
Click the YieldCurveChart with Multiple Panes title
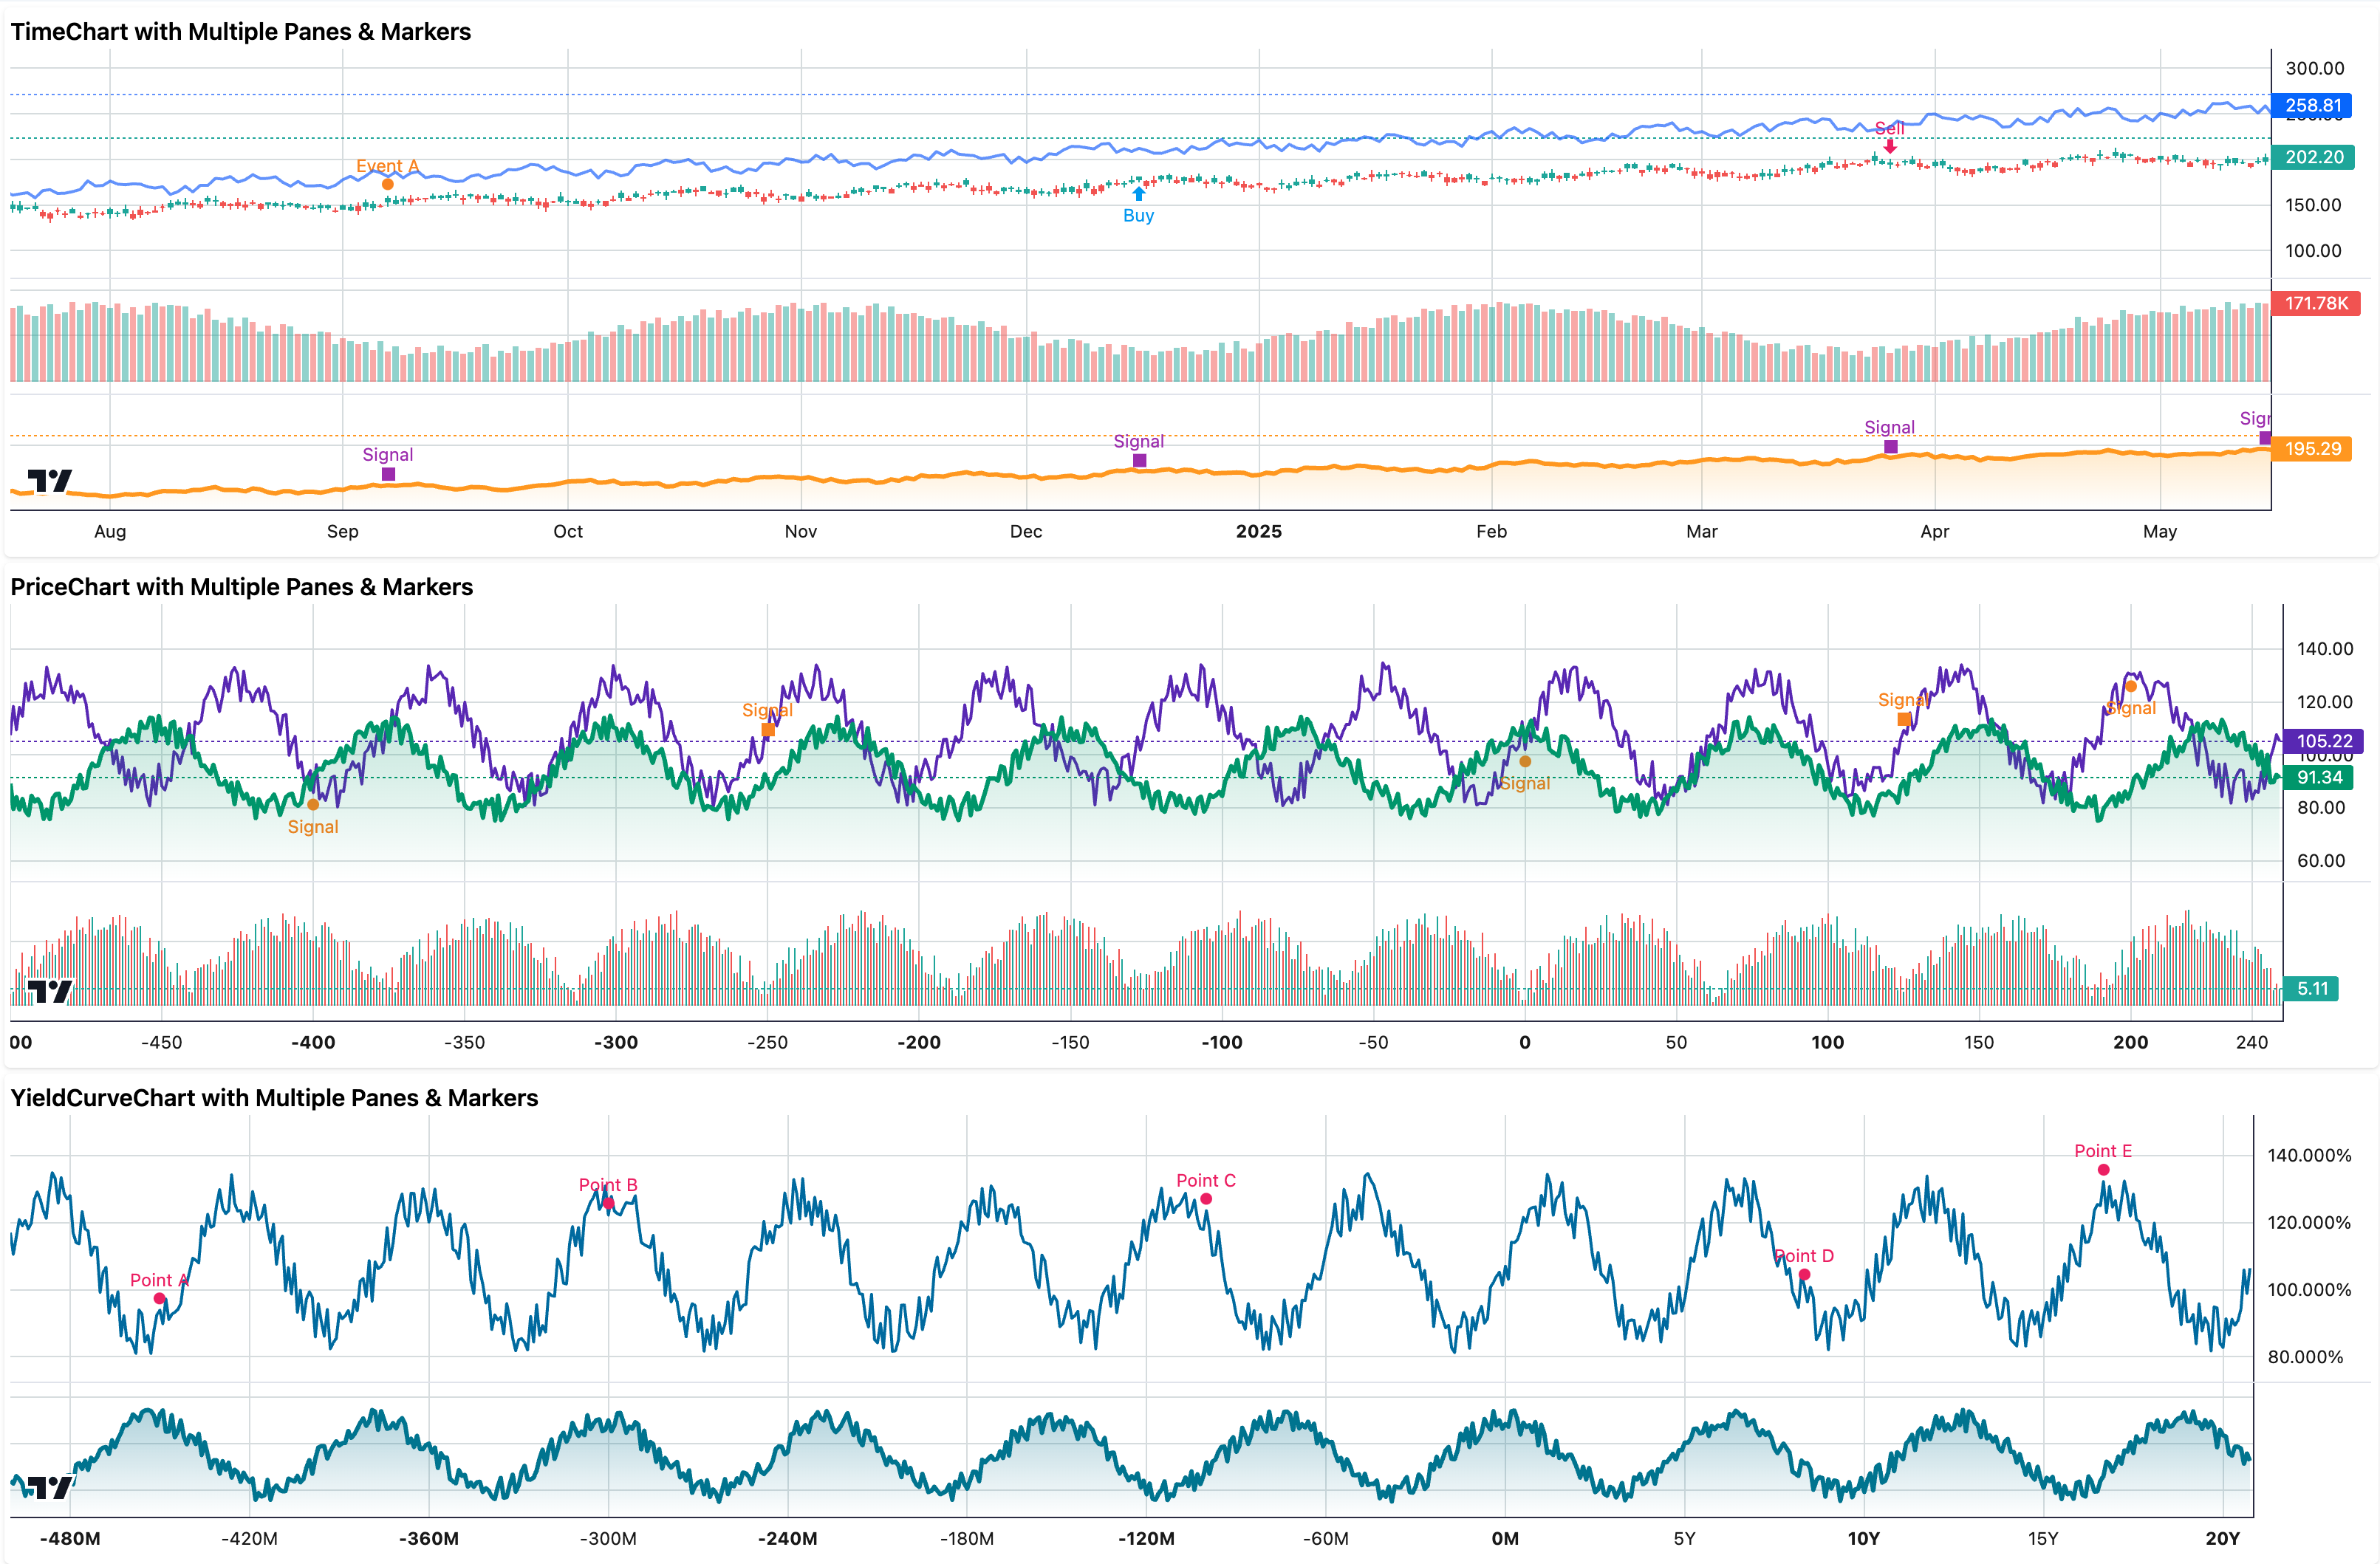pyautogui.click(x=273, y=1097)
